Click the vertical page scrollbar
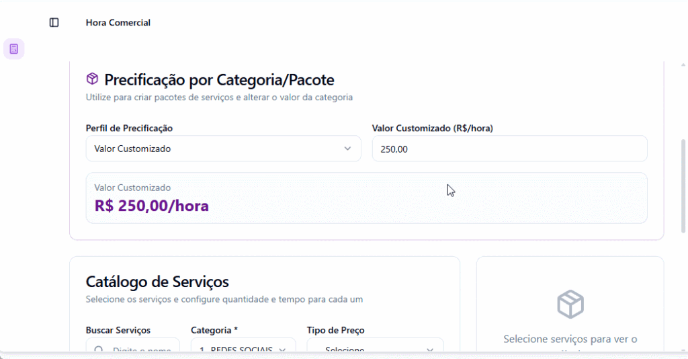 tap(683, 185)
